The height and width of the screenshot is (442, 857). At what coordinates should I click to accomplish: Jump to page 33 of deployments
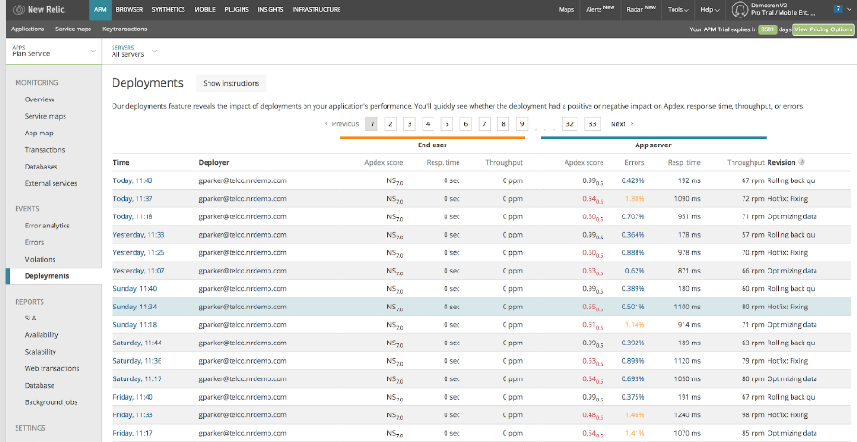(592, 123)
